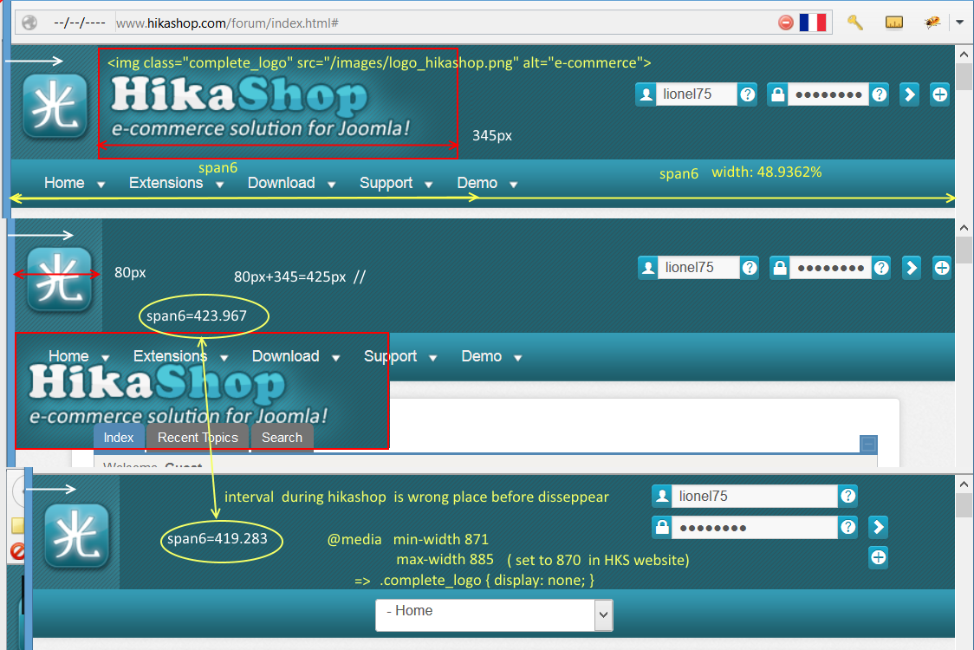974x650 pixels.
Task: Click scrollbar up arrow in narrow-layout view
Action: [964, 484]
